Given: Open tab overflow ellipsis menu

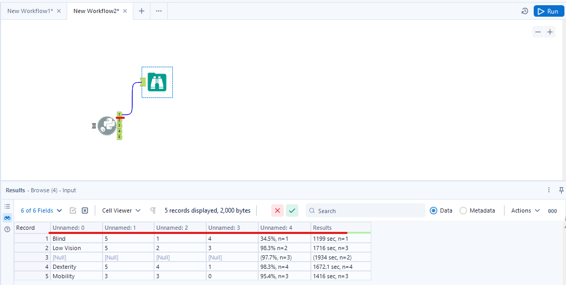Looking at the screenshot, I should coord(159,11).
